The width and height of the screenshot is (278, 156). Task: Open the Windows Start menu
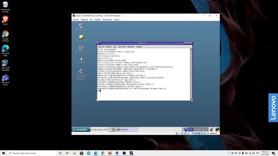tap(3, 153)
